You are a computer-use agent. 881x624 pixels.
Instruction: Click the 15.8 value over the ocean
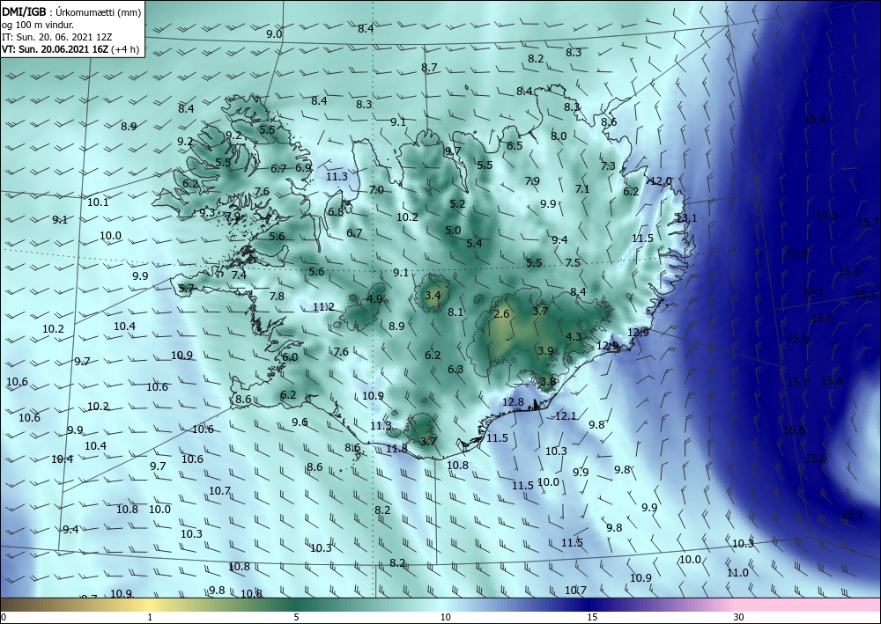833,380
